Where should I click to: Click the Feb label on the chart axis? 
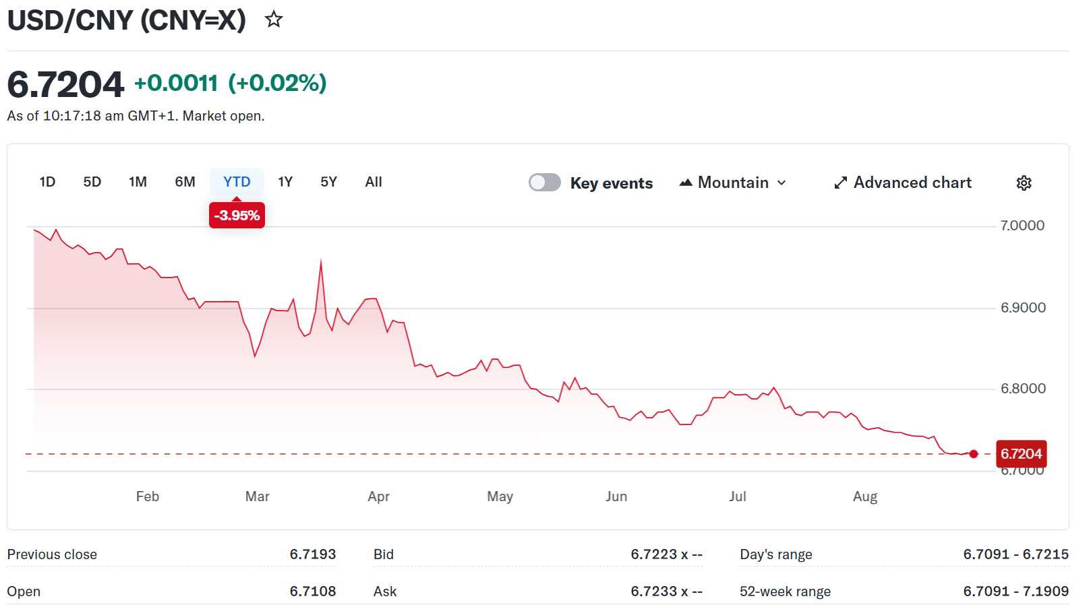tap(148, 496)
